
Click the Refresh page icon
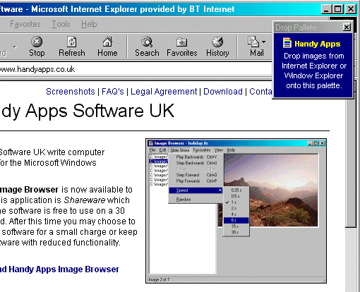pos(72,42)
